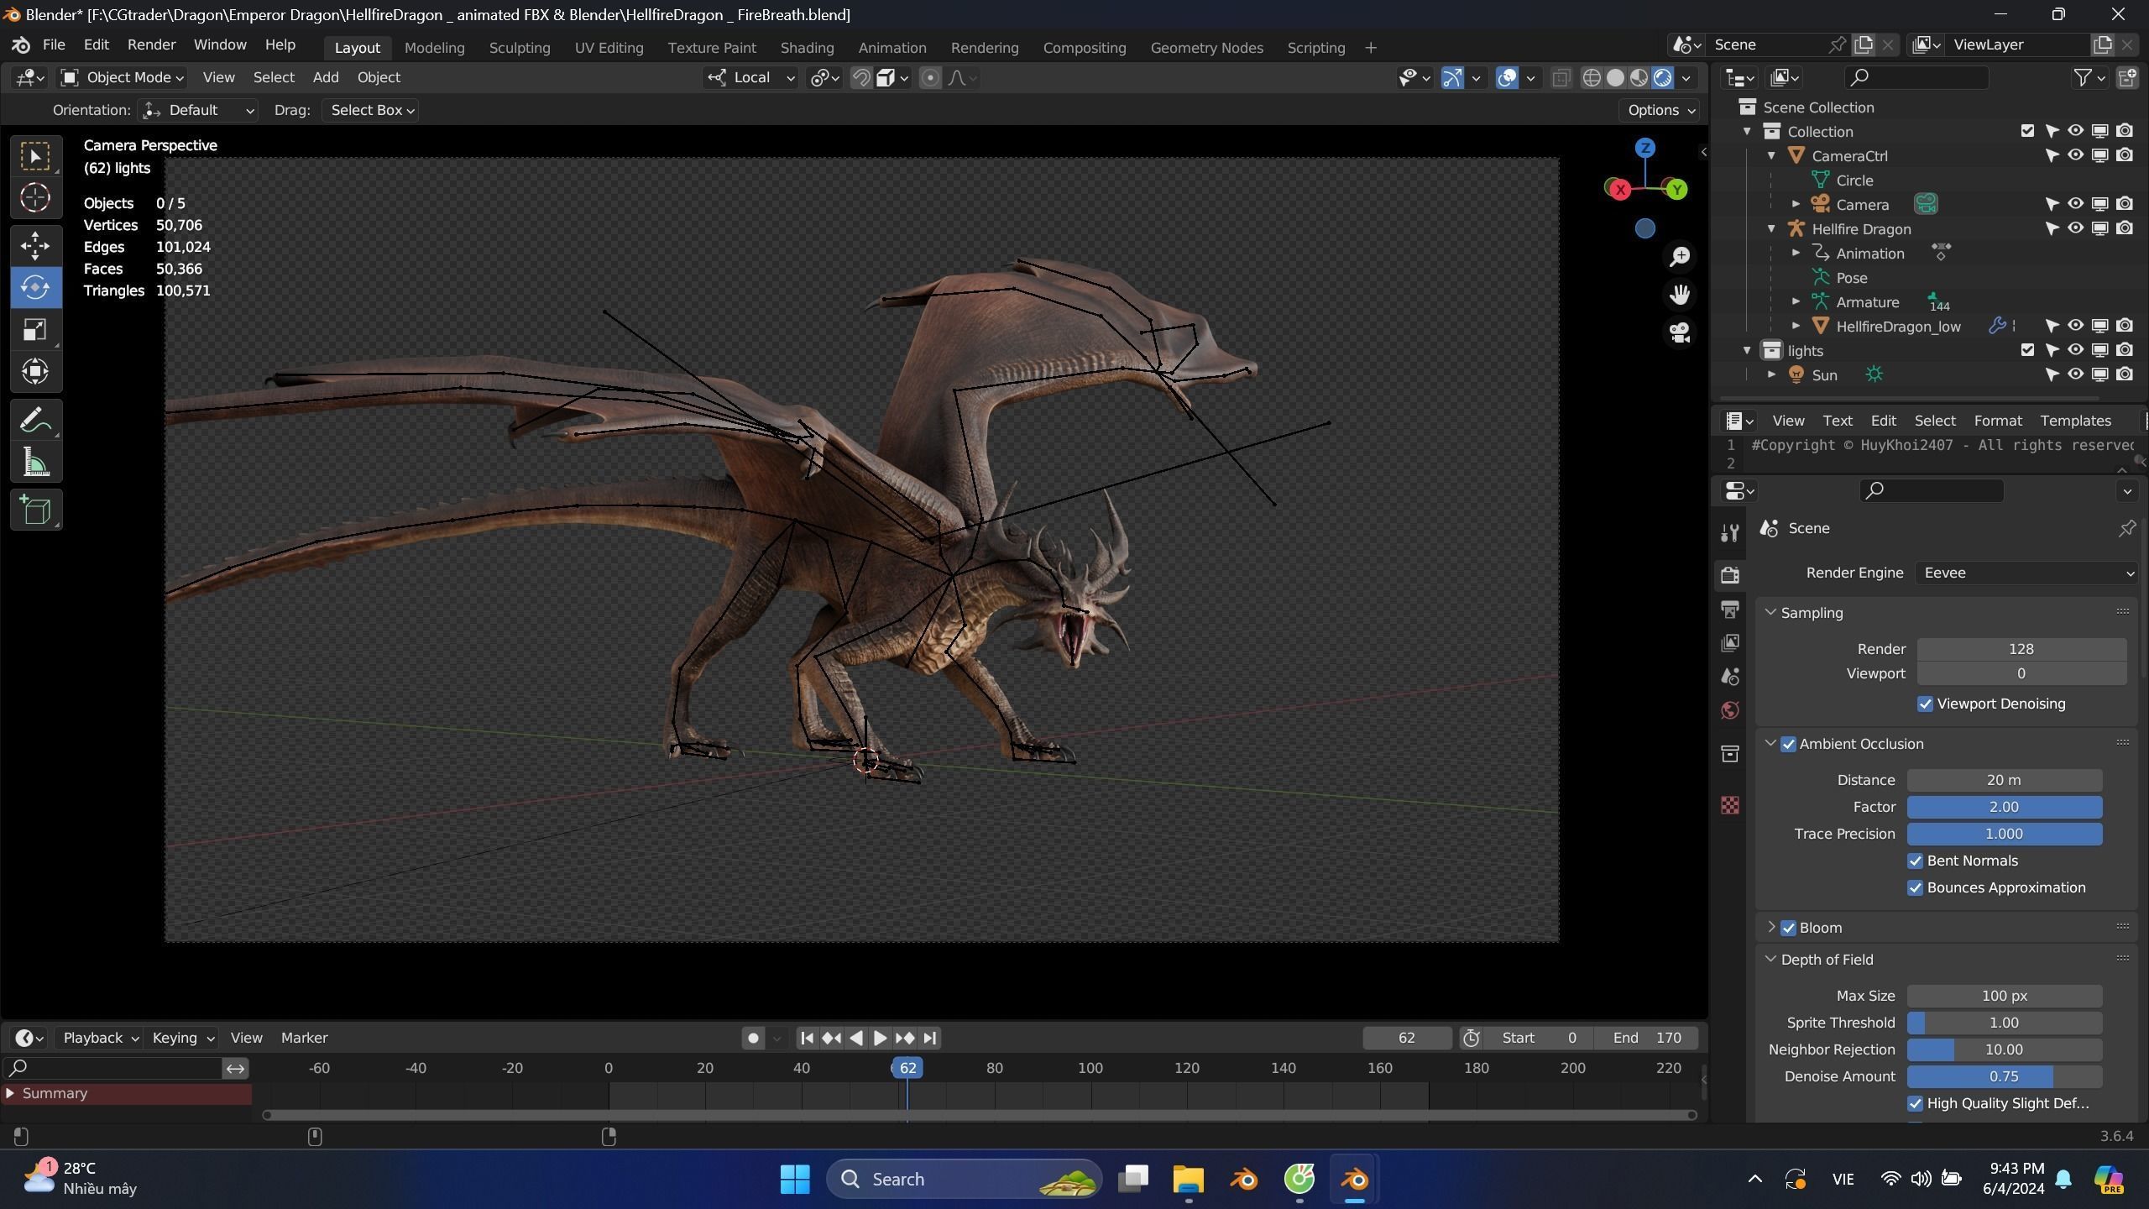Click the Marker menu in timeline
This screenshot has height=1209, width=2149.
[304, 1039]
